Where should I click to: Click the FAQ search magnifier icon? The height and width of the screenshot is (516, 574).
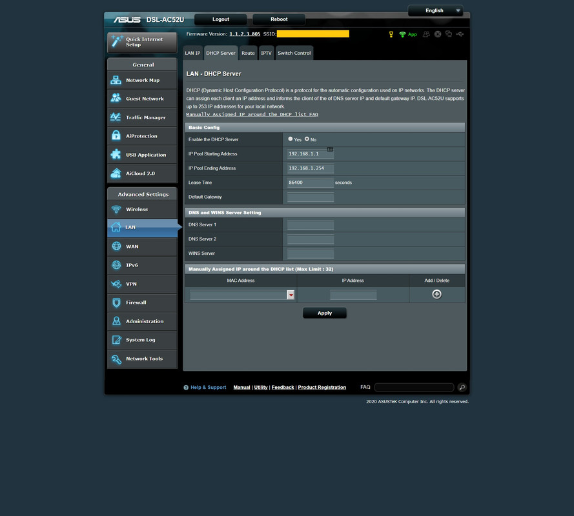(462, 387)
